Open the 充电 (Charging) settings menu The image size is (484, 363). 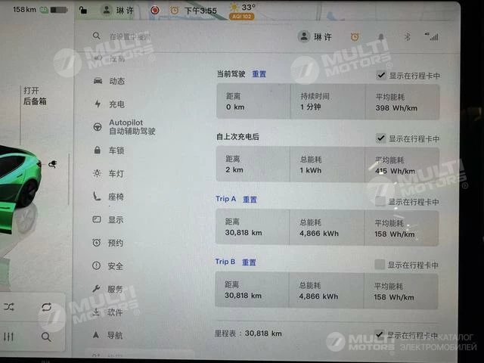coord(116,104)
